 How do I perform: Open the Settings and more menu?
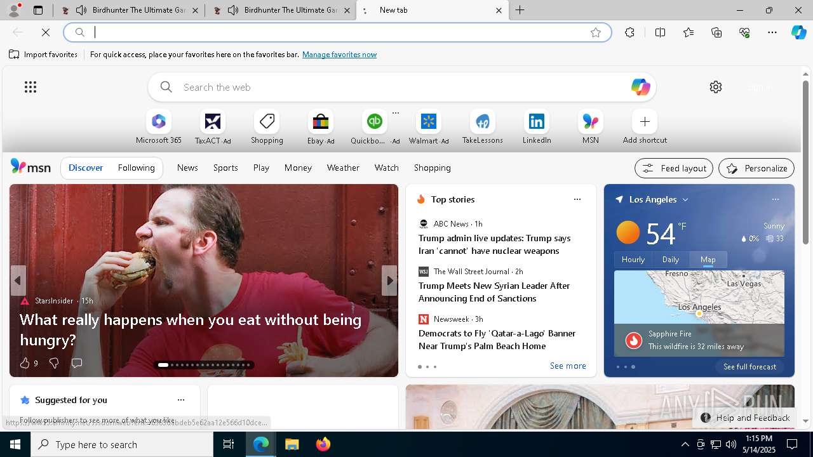click(x=772, y=32)
